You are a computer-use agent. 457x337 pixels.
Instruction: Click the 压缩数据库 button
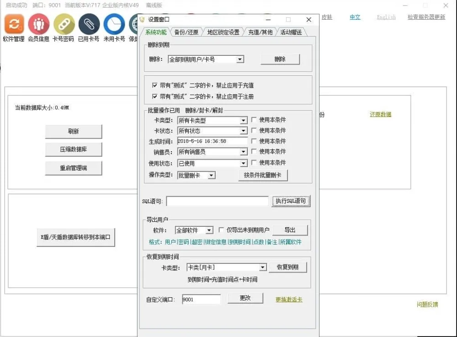click(74, 150)
